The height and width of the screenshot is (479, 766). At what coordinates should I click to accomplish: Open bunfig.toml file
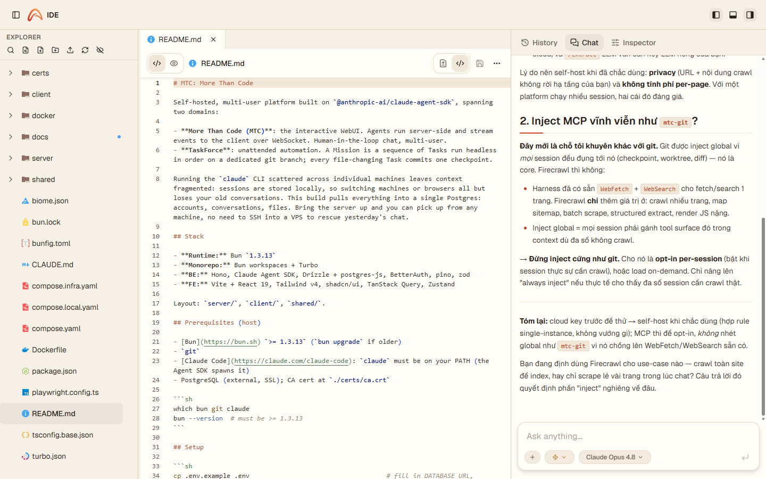(x=61, y=243)
